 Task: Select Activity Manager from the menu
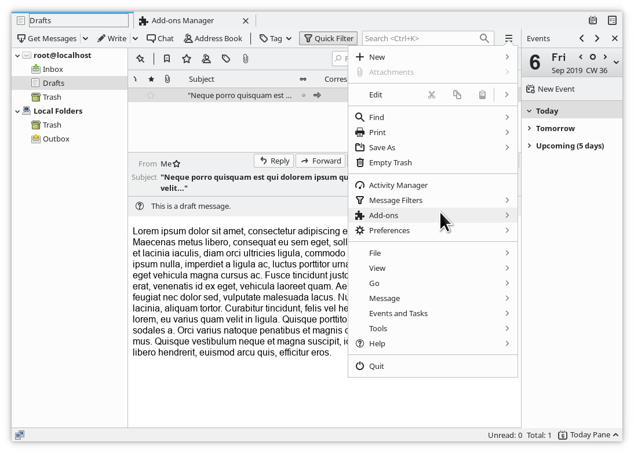point(398,185)
